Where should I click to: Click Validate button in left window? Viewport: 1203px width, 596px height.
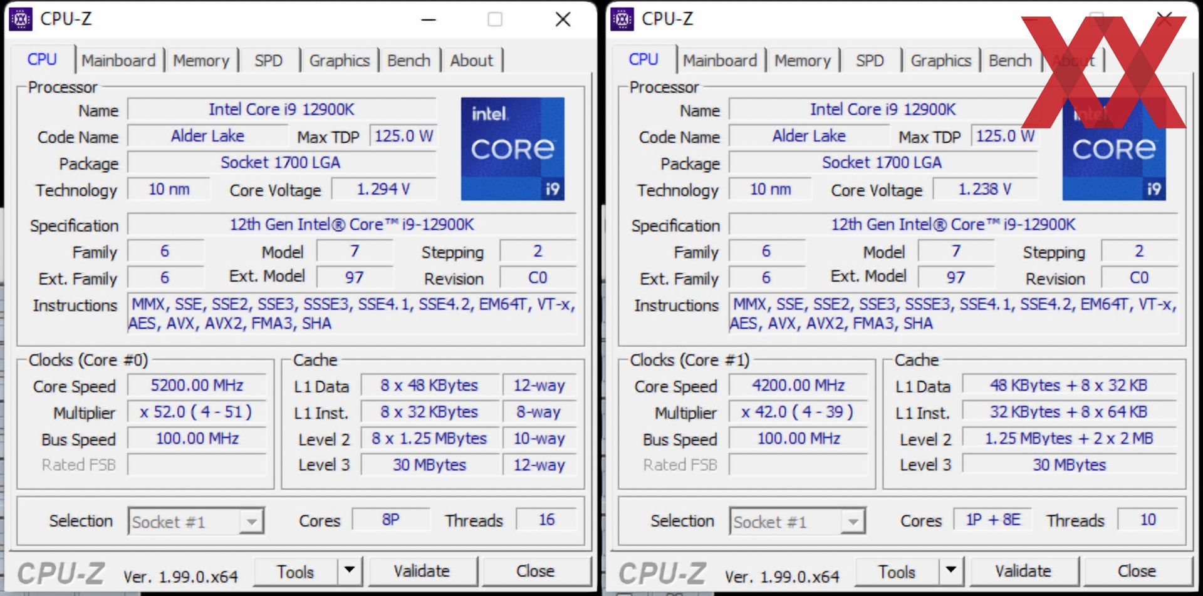pyautogui.click(x=422, y=571)
